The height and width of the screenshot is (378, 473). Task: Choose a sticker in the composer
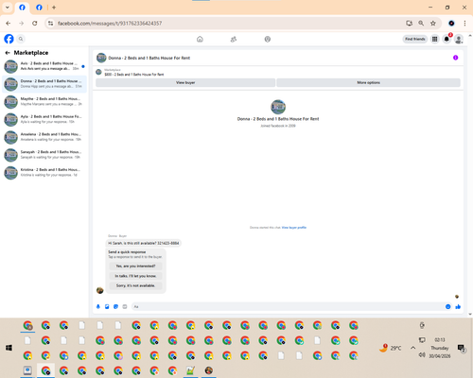[115, 307]
